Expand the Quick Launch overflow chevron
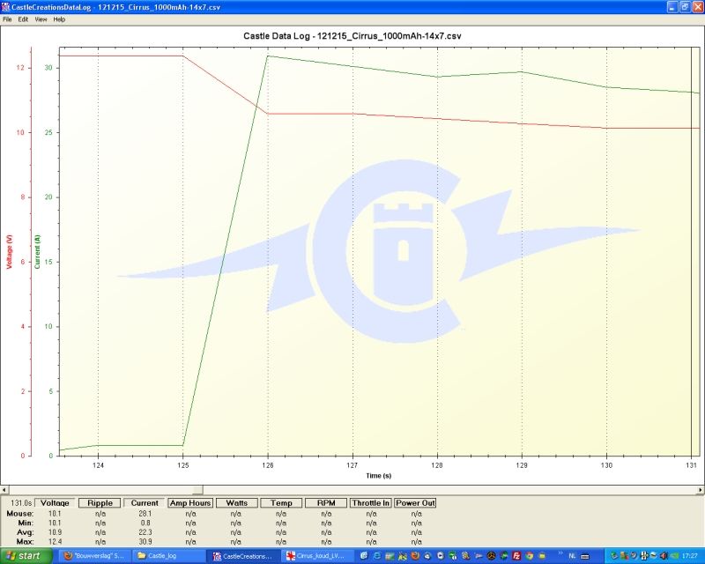 (x=560, y=553)
